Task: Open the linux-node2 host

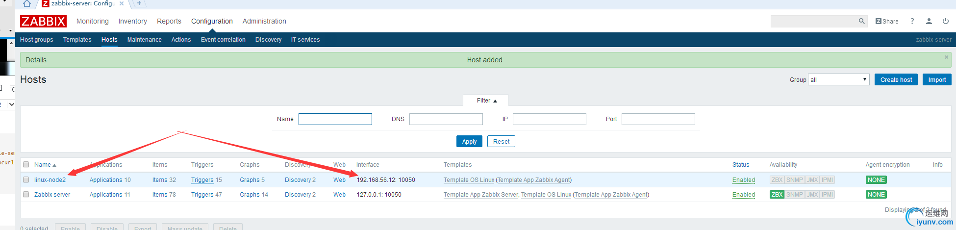Action: coord(50,180)
